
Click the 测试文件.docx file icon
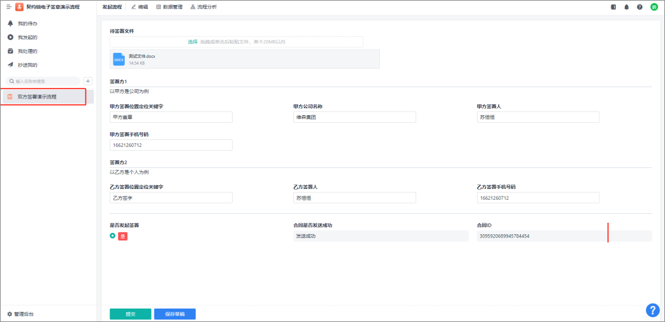click(119, 59)
